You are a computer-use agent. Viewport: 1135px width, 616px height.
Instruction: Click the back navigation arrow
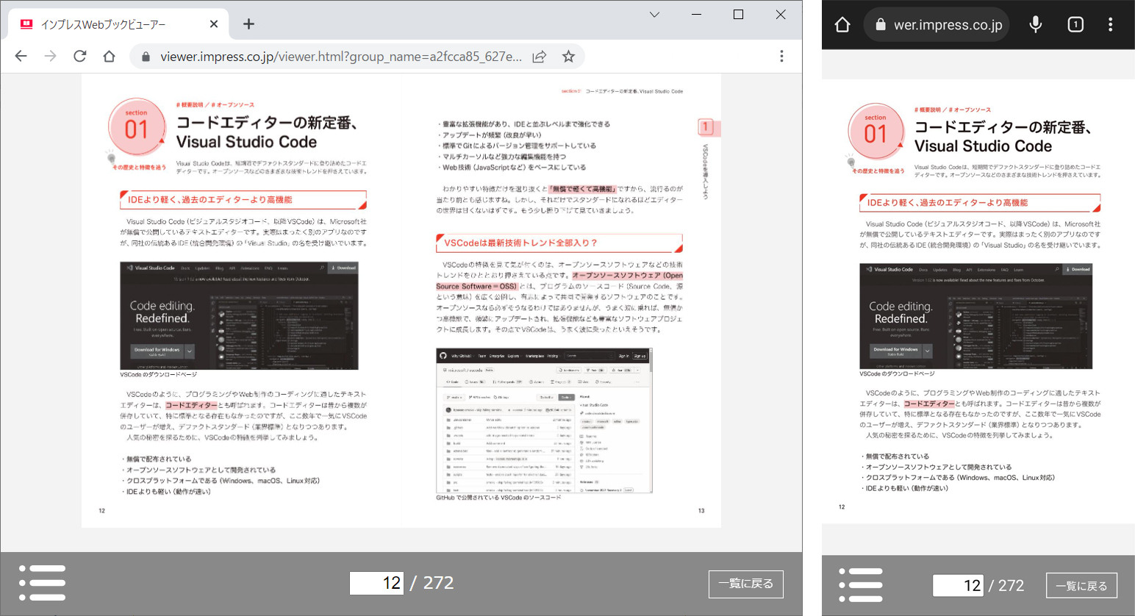[x=21, y=55]
